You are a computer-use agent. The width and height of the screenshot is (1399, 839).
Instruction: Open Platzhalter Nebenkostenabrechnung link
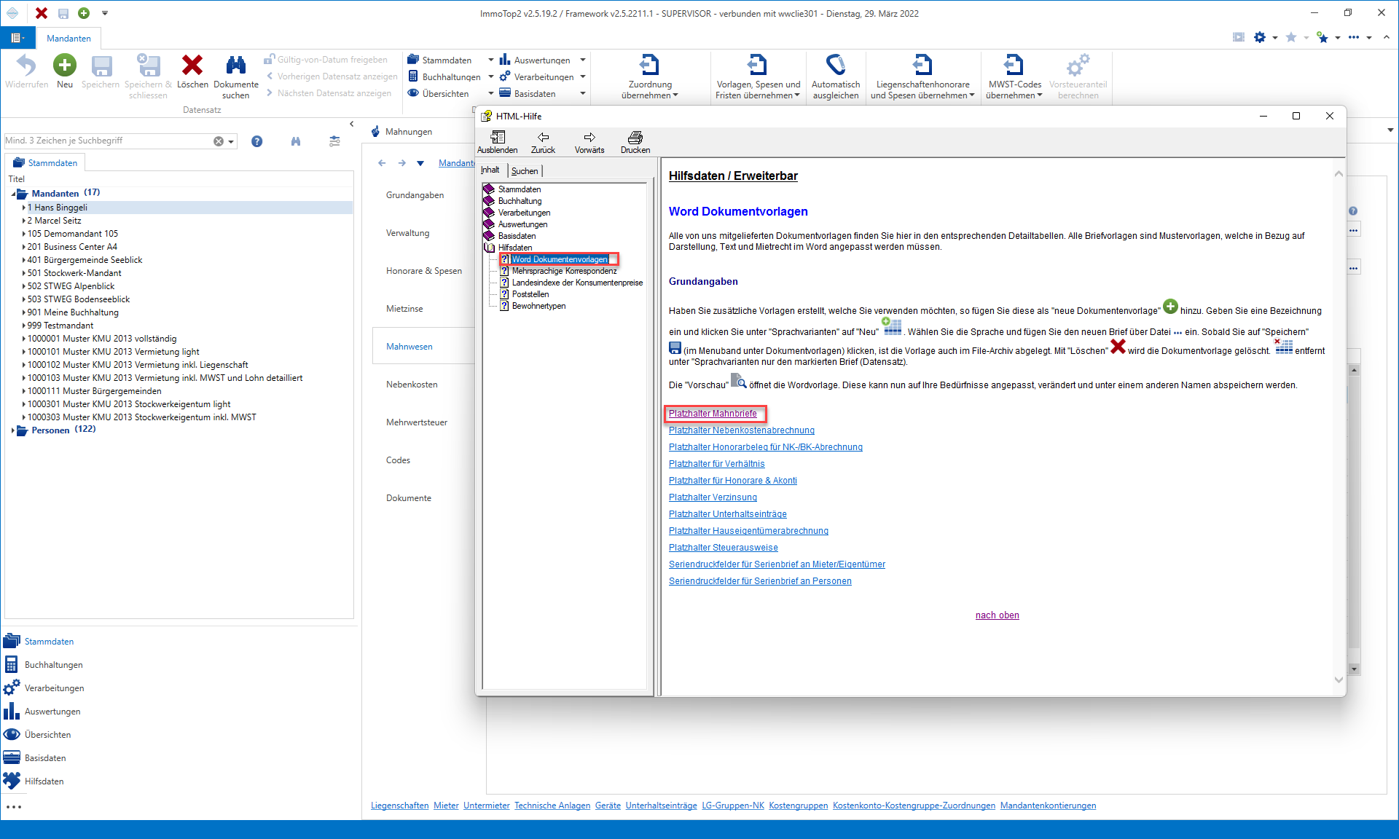(x=742, y=430)
